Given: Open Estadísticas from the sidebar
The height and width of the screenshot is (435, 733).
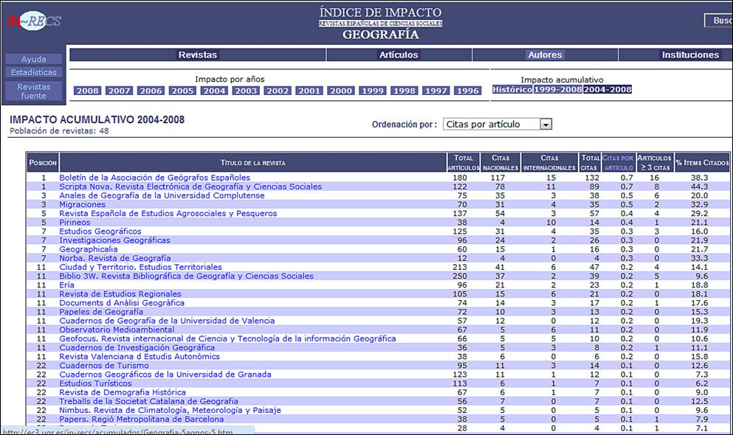Looking at the screenshot, I should (33, 72).
